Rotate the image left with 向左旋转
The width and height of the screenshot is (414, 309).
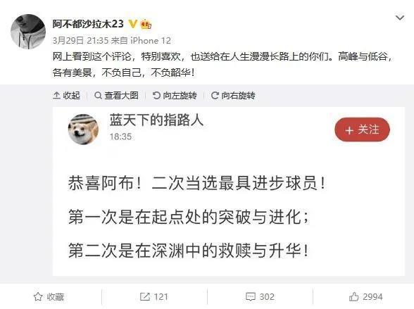click(x=175, y=95)
